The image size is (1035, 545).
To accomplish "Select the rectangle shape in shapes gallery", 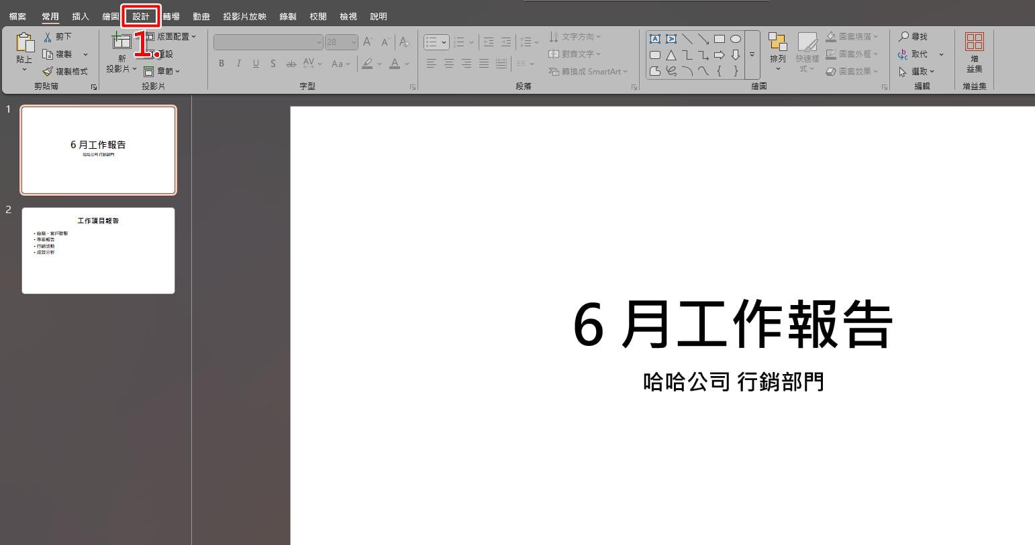I will (x=720, y=39).
